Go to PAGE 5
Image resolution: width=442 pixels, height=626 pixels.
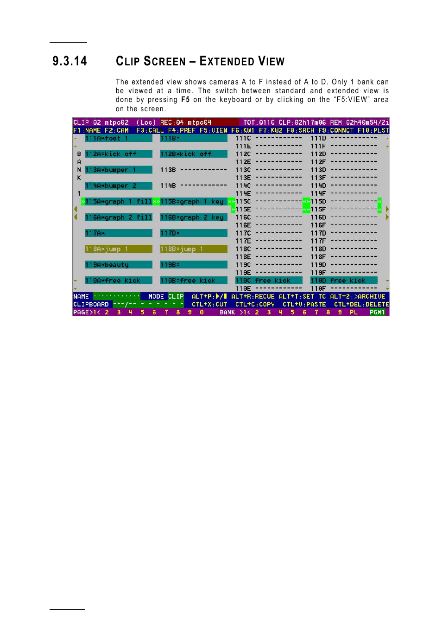[143, 313]
